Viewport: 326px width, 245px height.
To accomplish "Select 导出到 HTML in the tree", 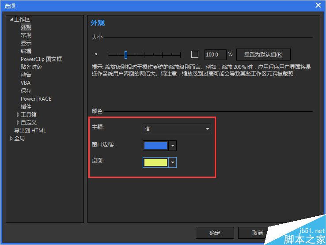I will click(x=30, y=131).
